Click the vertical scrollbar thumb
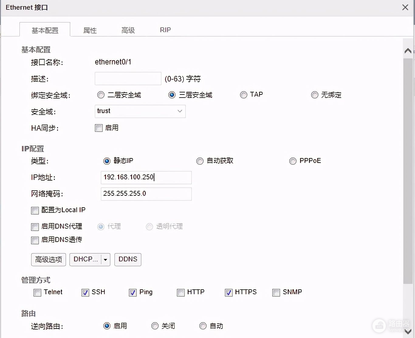This screenshot has height=338, width=415. click(408, 170)
